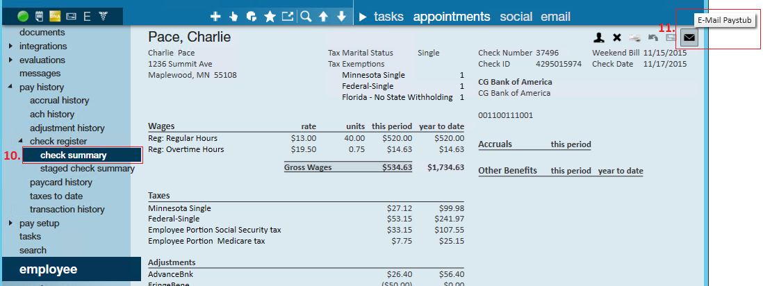This screenshot has height=286, width=763.
Task: Click the down arrow navigation icon
Action: tap(342, 17)
